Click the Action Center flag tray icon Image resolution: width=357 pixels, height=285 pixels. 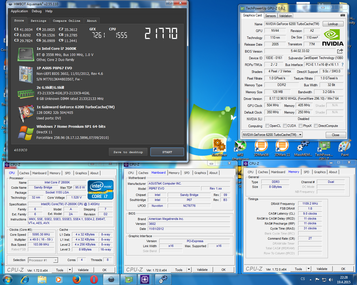point(317,279)
